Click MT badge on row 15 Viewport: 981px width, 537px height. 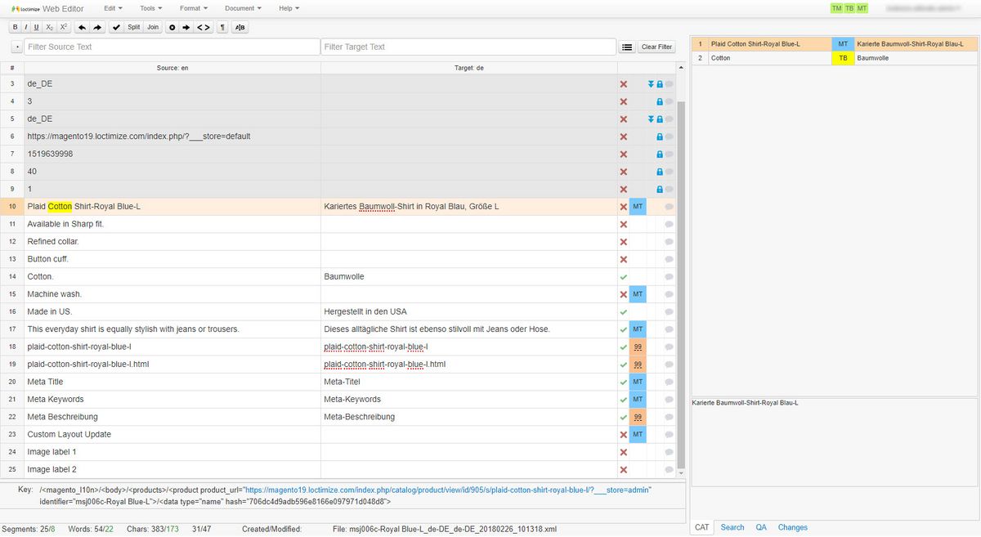(x=638, y=294)
